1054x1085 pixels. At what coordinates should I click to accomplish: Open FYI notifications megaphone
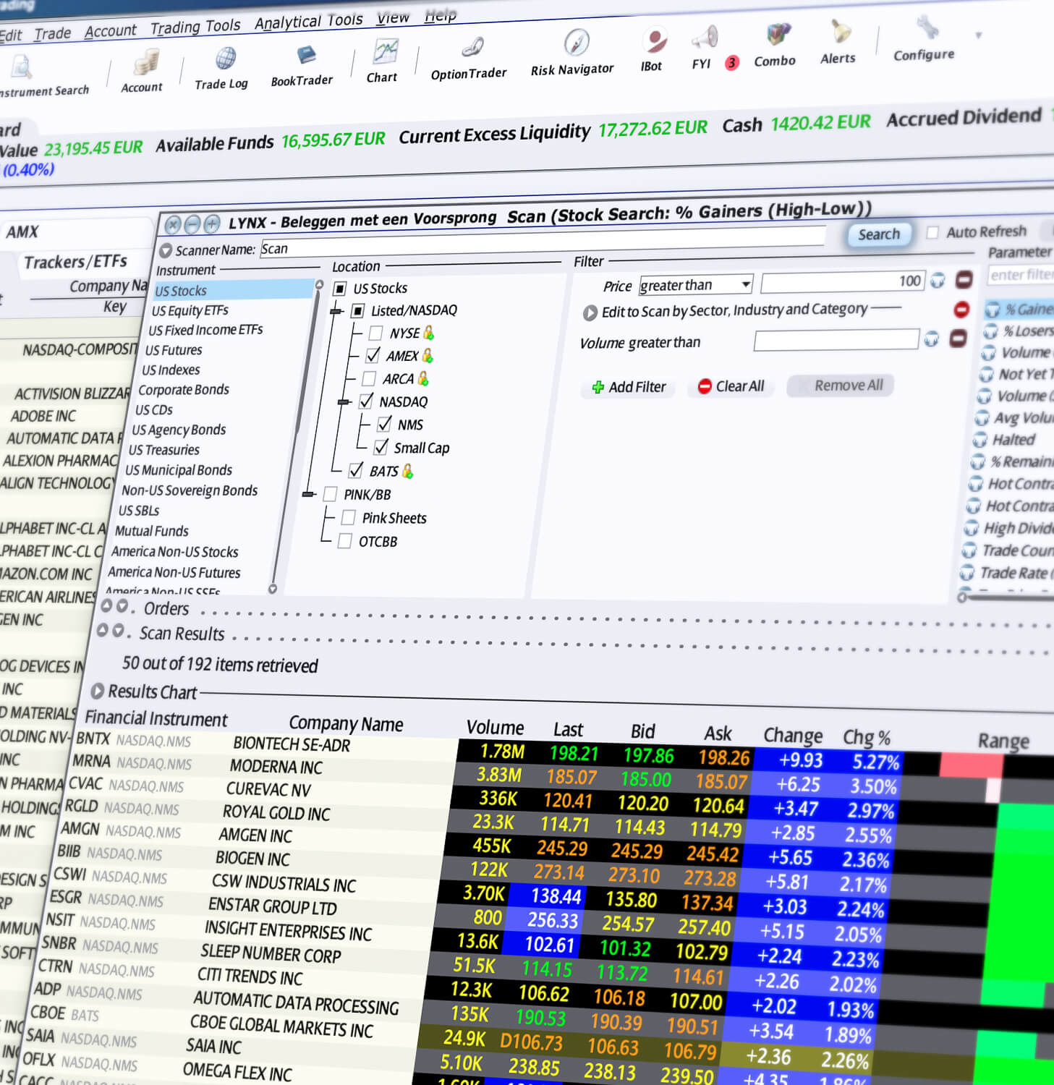[704, 37]
